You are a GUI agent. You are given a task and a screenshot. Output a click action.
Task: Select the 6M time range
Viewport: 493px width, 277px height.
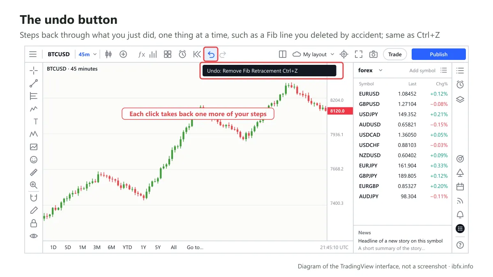tap(111, 247)
